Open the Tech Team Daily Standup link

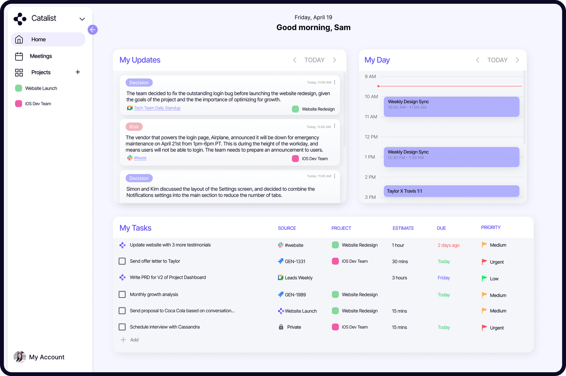coord(157,108)
